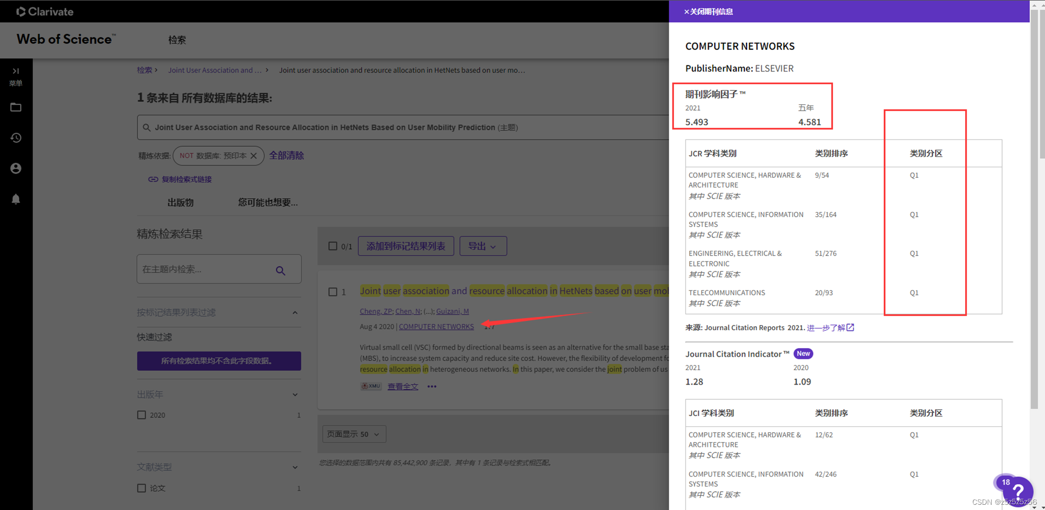This screenshot has height=510, width=1045.
Task: Open the 页面显示 50 dropdown
Action: tap(354, 434)
